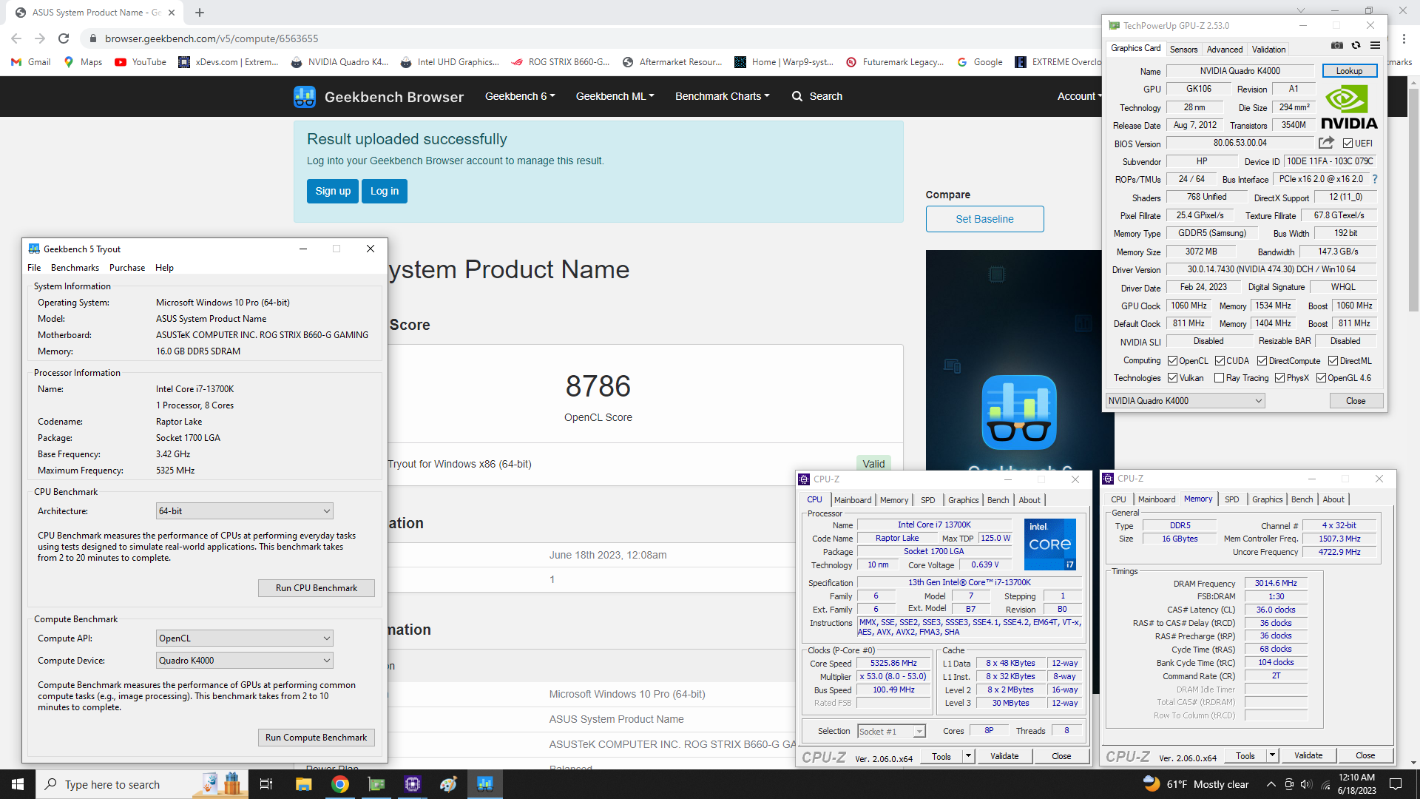Open the NVIDIA Quadro K4... bookmark

(x=339, y=62)
